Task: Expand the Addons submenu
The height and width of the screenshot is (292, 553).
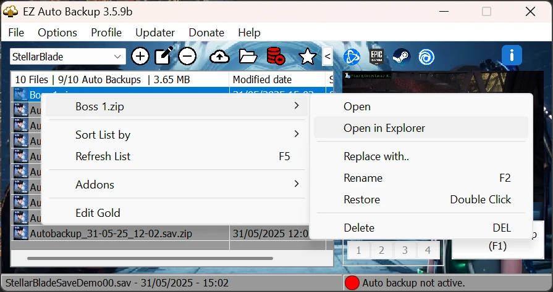Action: 176,184
